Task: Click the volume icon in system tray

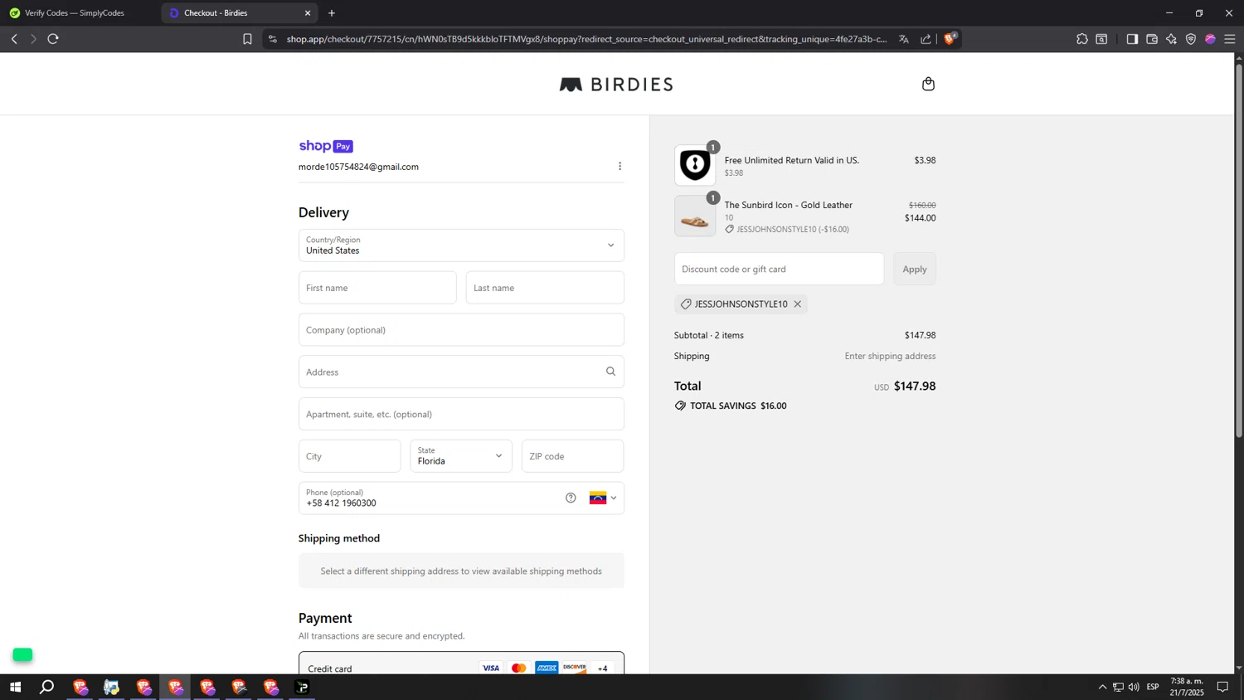Action: coord(1134,688)
